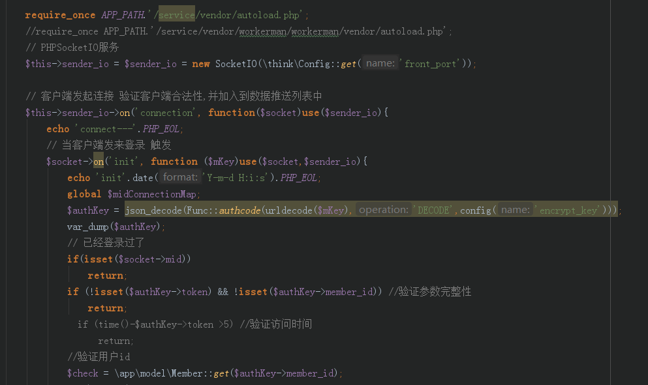Click the highlighted 'service' path segment
The width and height of the screenshot is (648, 385).
tap(176, 15)
